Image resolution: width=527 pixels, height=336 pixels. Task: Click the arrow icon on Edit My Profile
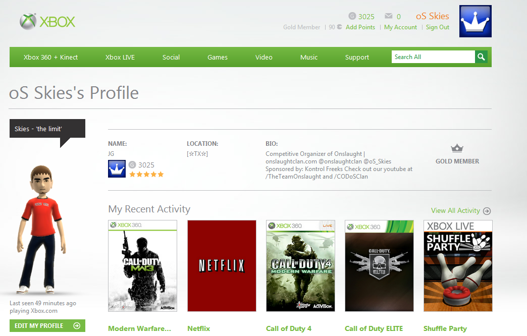[x=77, y=325]
